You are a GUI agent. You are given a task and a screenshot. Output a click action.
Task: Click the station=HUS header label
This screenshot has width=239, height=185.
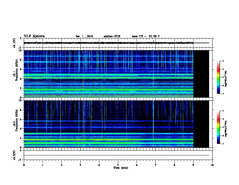(x=112, y=36)
